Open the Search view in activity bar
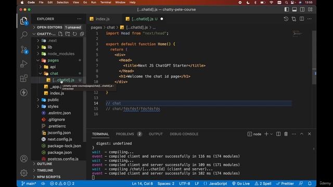 [x=24, y=35]
